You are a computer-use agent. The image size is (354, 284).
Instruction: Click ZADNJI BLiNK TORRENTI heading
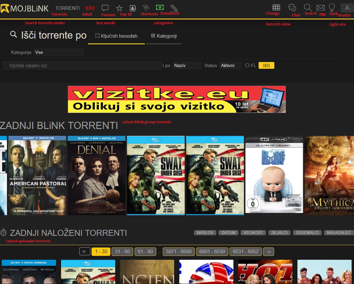59,125
